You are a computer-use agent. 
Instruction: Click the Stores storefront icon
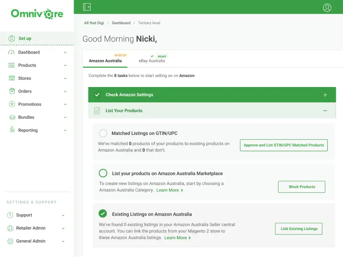pos(12,78)
